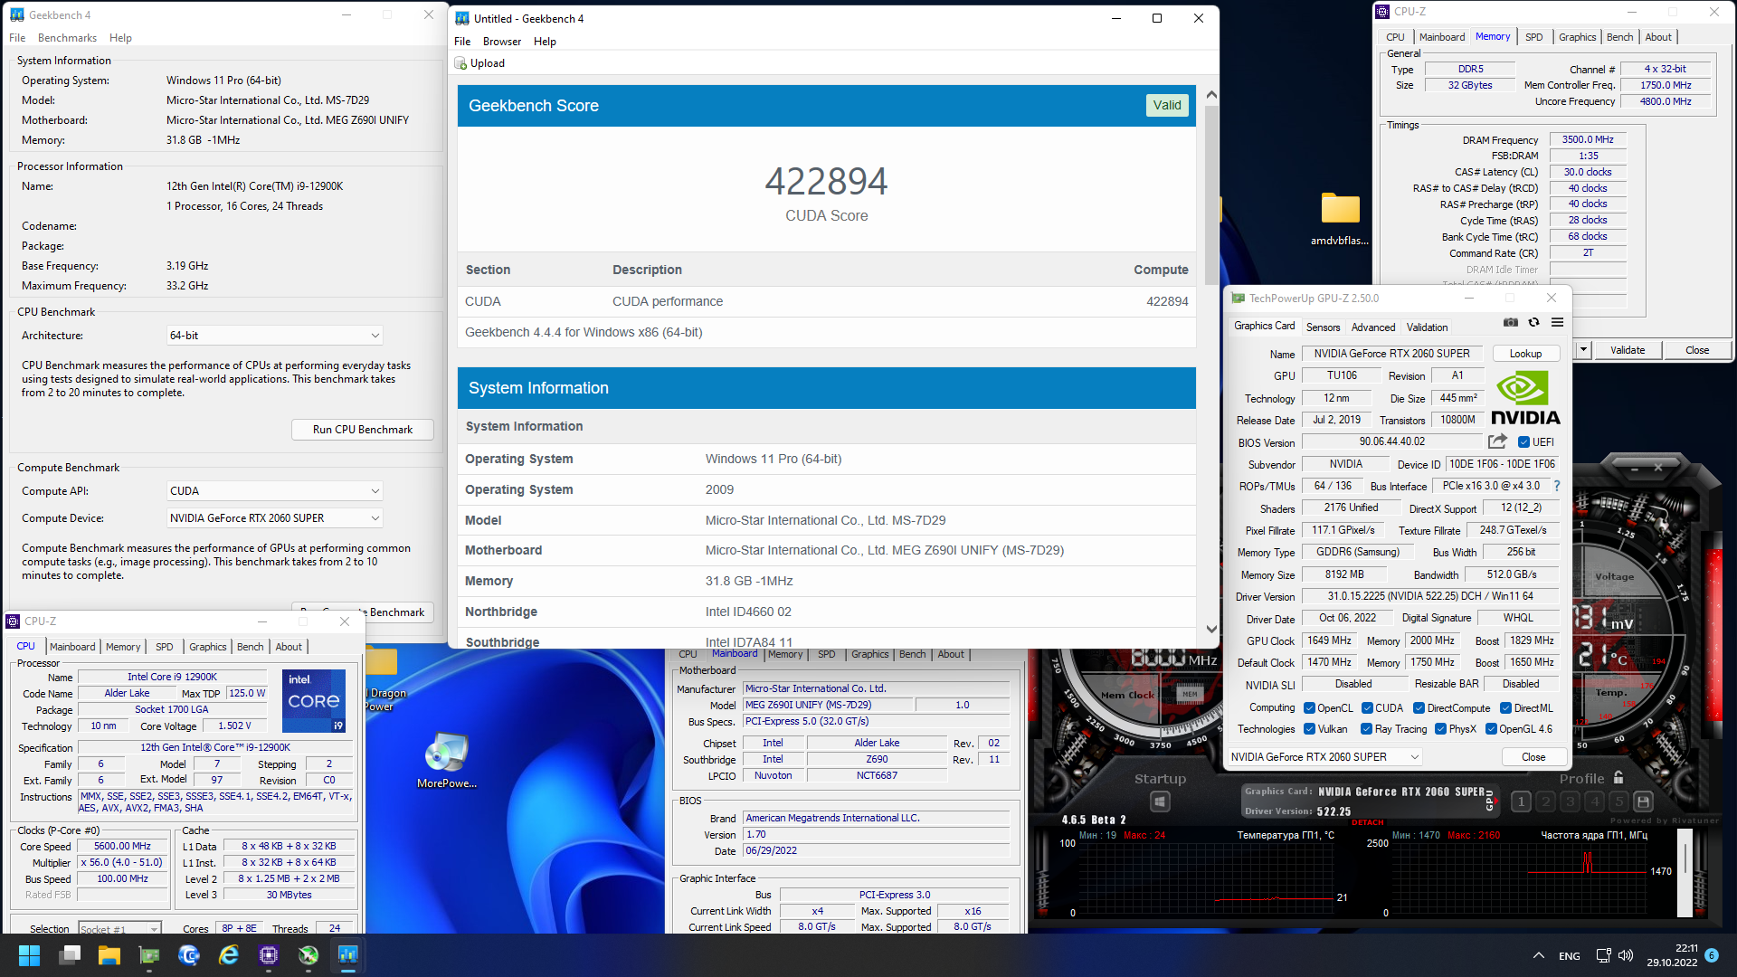Screen dimensions: 1737x977
Task: Click GPU-Z refresh arrows icon
Action: (x=1533, y=322)
